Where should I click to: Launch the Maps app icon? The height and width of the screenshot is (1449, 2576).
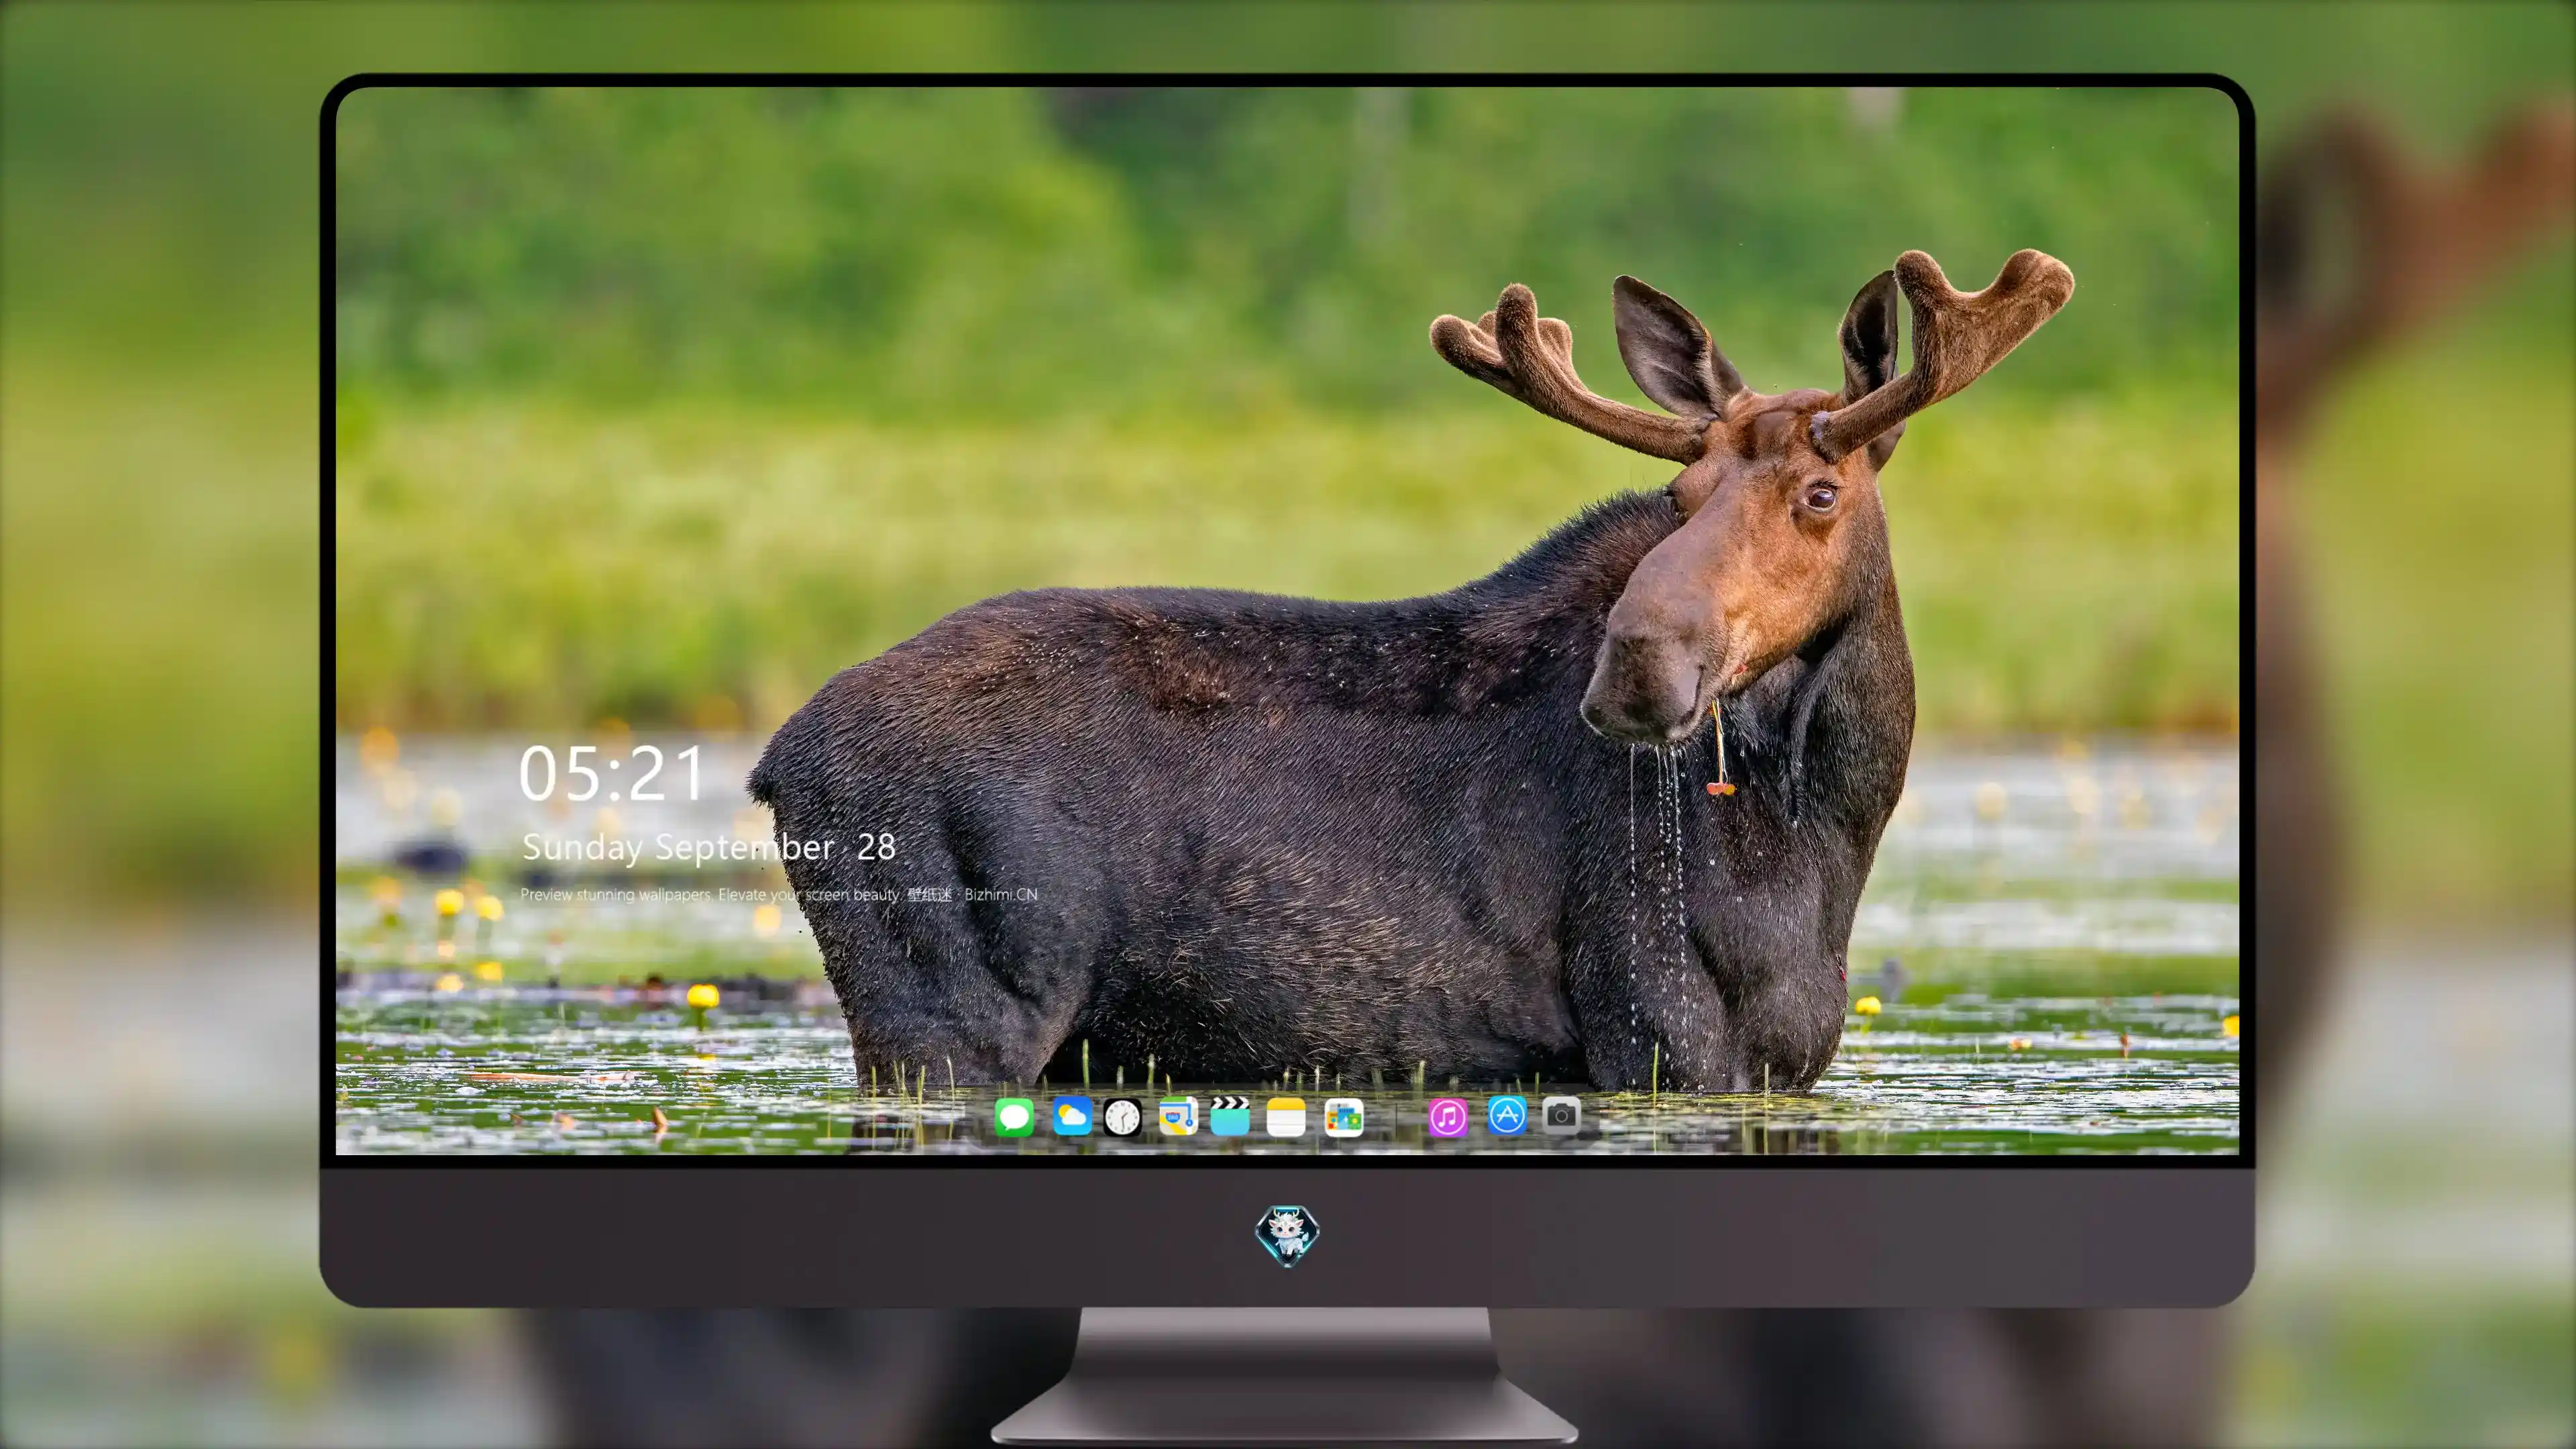tap(1178, 1116)
